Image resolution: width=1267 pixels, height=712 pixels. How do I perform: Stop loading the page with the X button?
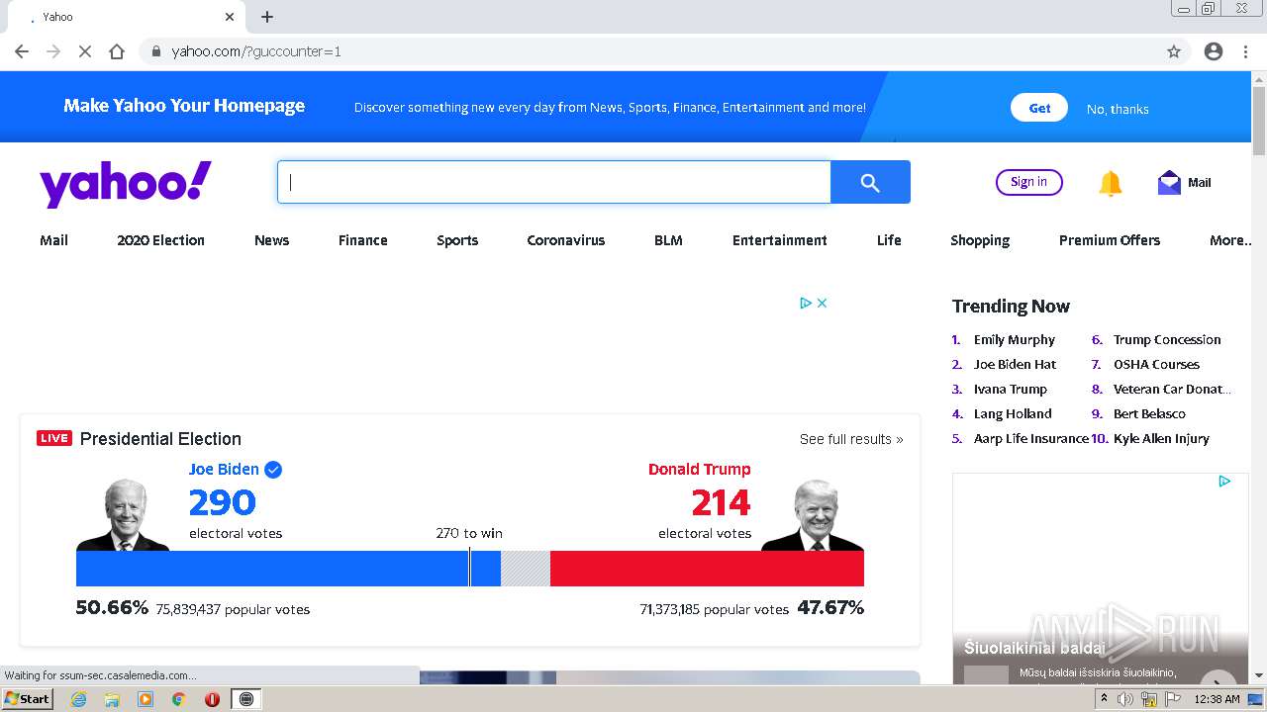coord(85,51)
